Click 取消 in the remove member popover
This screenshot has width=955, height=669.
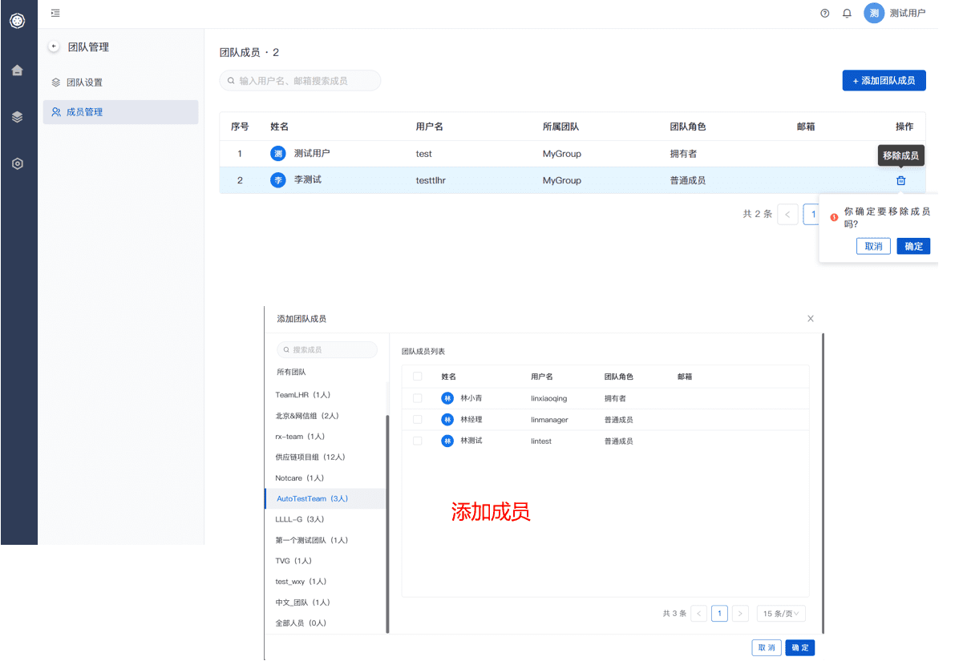(872, 246)
